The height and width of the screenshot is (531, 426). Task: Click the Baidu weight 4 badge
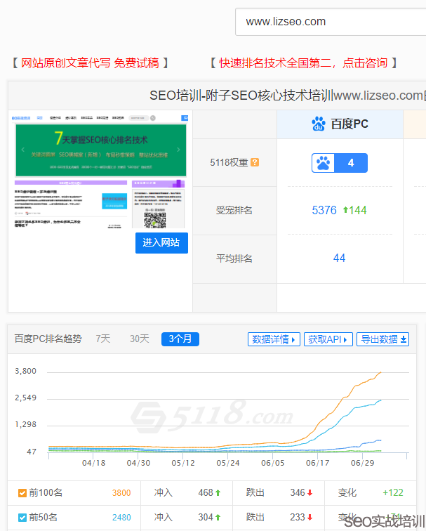340,163
